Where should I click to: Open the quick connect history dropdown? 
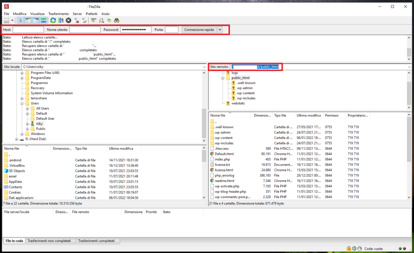[220, 30]
